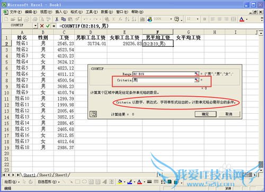This screenshot has height=192, width=265.
Task: Click the Align Right icon
Action: [226, 19]
